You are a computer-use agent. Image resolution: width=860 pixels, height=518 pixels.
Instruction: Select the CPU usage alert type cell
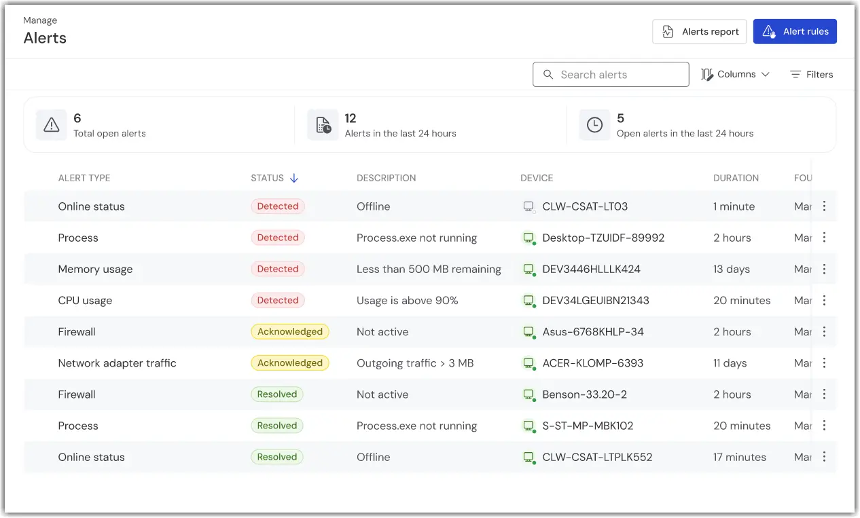pyautogui.click(x=85, y=300)
